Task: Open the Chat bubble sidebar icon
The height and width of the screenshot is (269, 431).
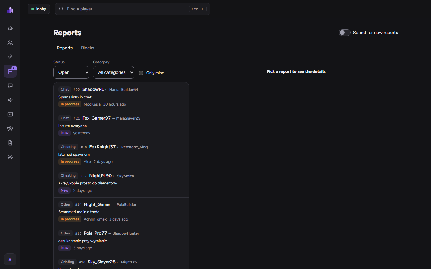Action: pos(10,86)
